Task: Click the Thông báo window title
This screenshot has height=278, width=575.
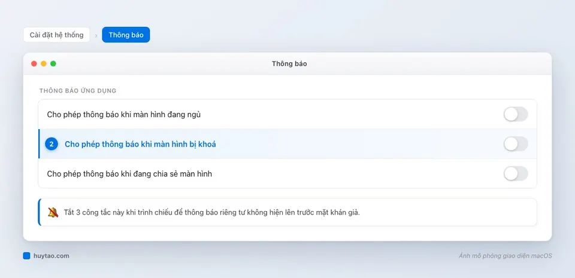Action: pos(289,63)
